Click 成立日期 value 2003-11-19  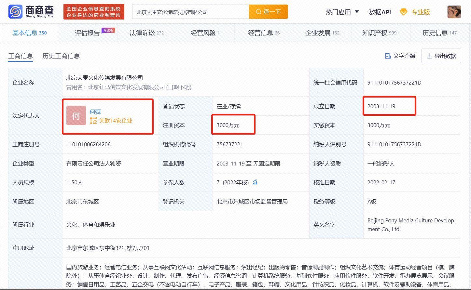pyautogui.click(x=381, y=106)
